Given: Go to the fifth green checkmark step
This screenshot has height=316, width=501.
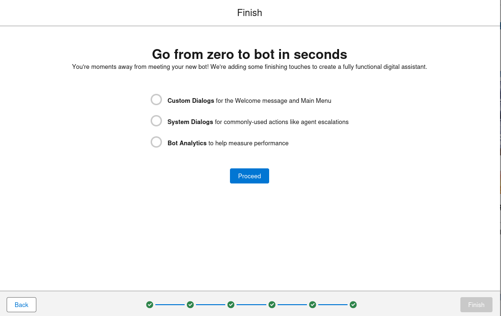Looking at the screenshot, I should [x=313, y=305].
